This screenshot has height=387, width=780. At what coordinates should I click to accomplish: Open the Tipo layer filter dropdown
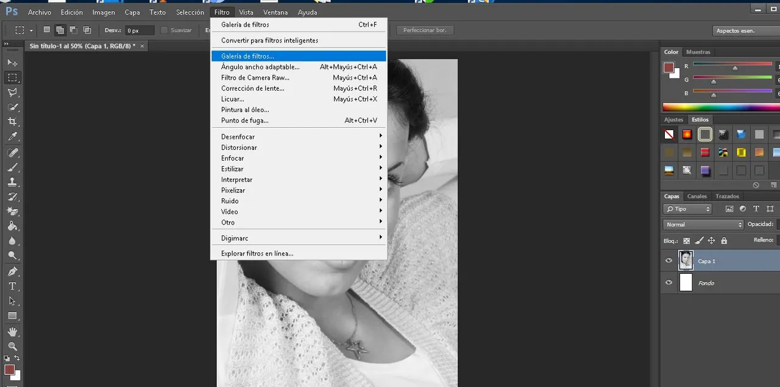coord(687,209)
